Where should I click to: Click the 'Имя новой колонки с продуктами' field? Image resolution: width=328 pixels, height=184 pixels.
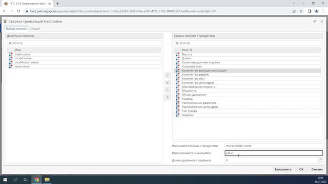274,146
